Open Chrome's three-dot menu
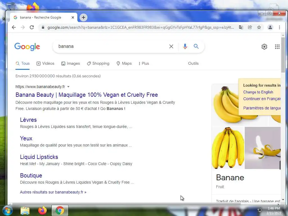 pyautogui.click(x=279, y=27)
